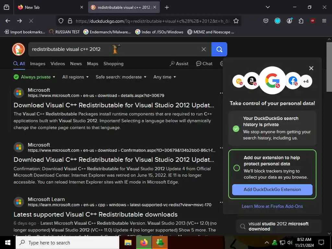Open Index of /ISOs/Windows bookmark
The image size is (332, 249).
(159, 32)
